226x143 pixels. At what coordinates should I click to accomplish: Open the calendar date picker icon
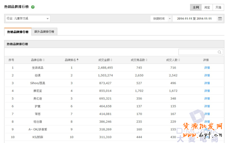tap(220, 18)
